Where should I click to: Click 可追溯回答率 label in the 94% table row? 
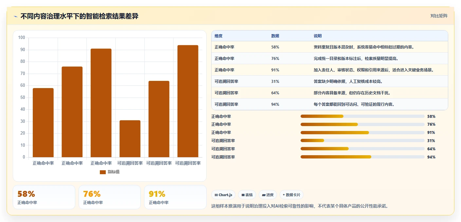226,104
